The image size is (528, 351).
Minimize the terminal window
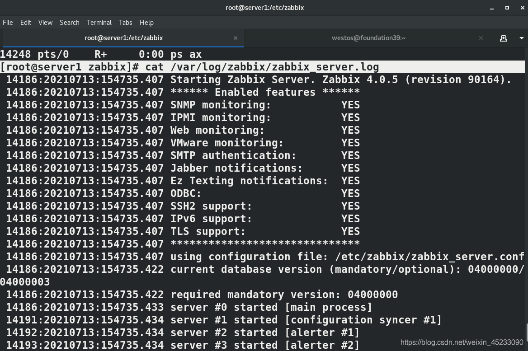coord(492,8)
